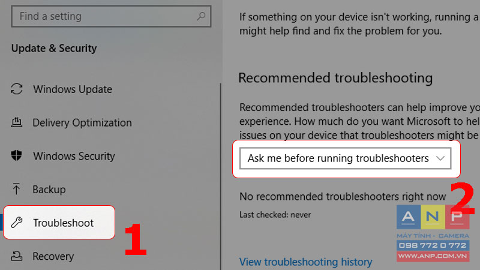480x270 pixels.
Task: Click the ANP logo watermark
Action: point(433,217)
